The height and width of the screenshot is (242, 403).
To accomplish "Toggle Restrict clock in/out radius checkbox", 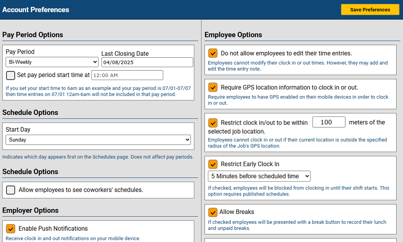I will 213,123.
